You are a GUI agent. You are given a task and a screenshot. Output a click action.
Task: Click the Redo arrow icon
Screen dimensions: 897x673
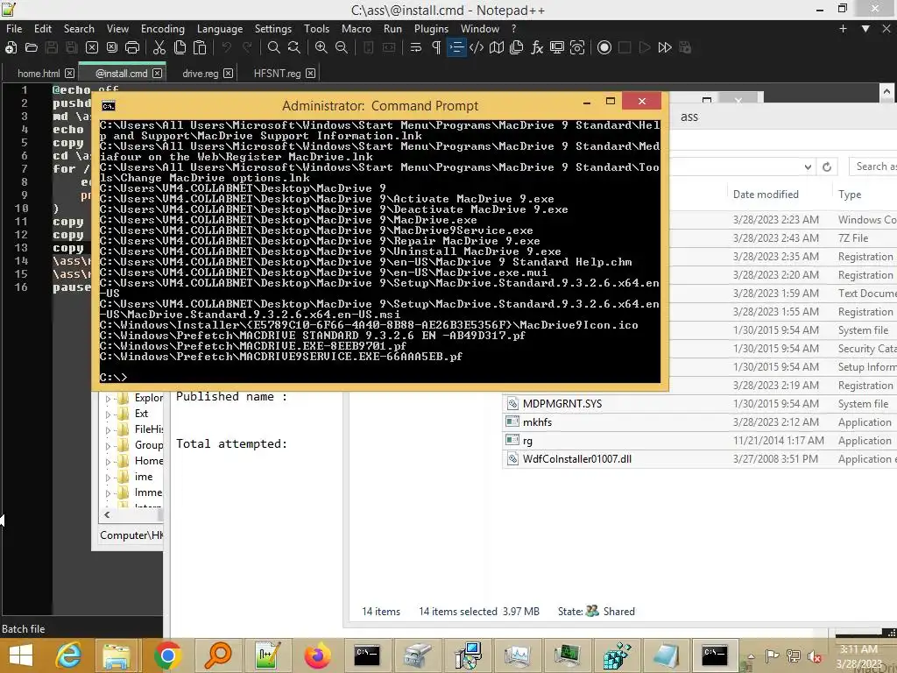pos(247,47)
